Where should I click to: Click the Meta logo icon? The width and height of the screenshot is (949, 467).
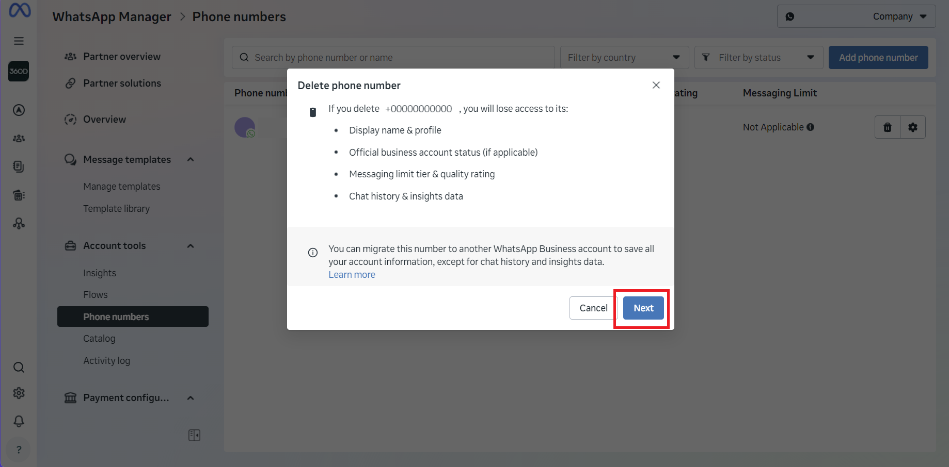click(20, 10)
